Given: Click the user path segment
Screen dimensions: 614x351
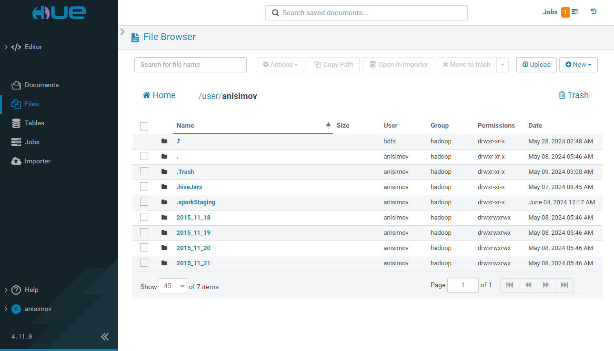Looking at the screenshot, I should pyautogui.click(x=210, y=96).
